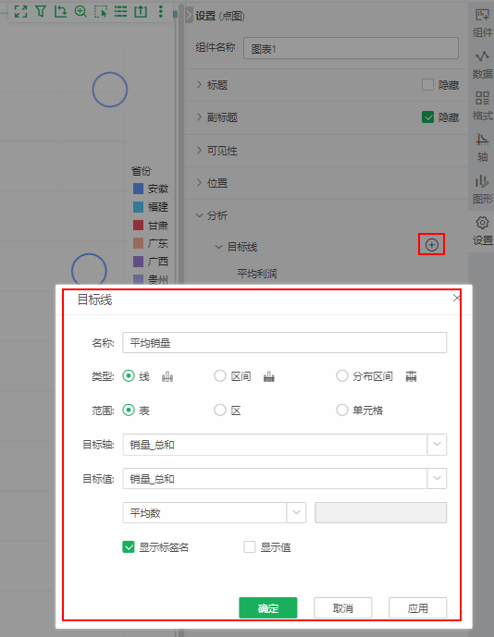Click the 分布区间 type chart icon
Image resolution: width=494 pixels, height=637 pixels.
[411, 376]
